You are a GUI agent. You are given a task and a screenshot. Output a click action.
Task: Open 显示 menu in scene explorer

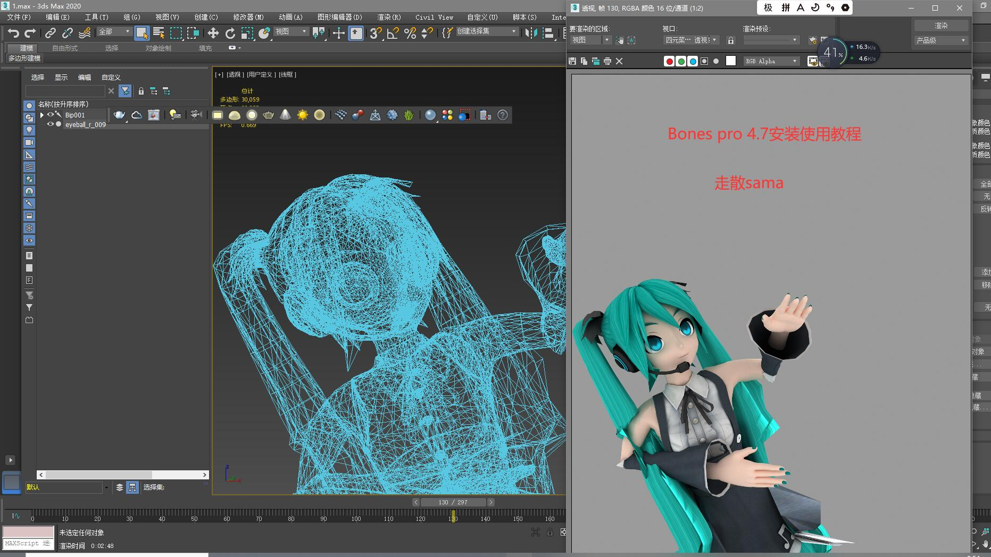tap(61, 78)
